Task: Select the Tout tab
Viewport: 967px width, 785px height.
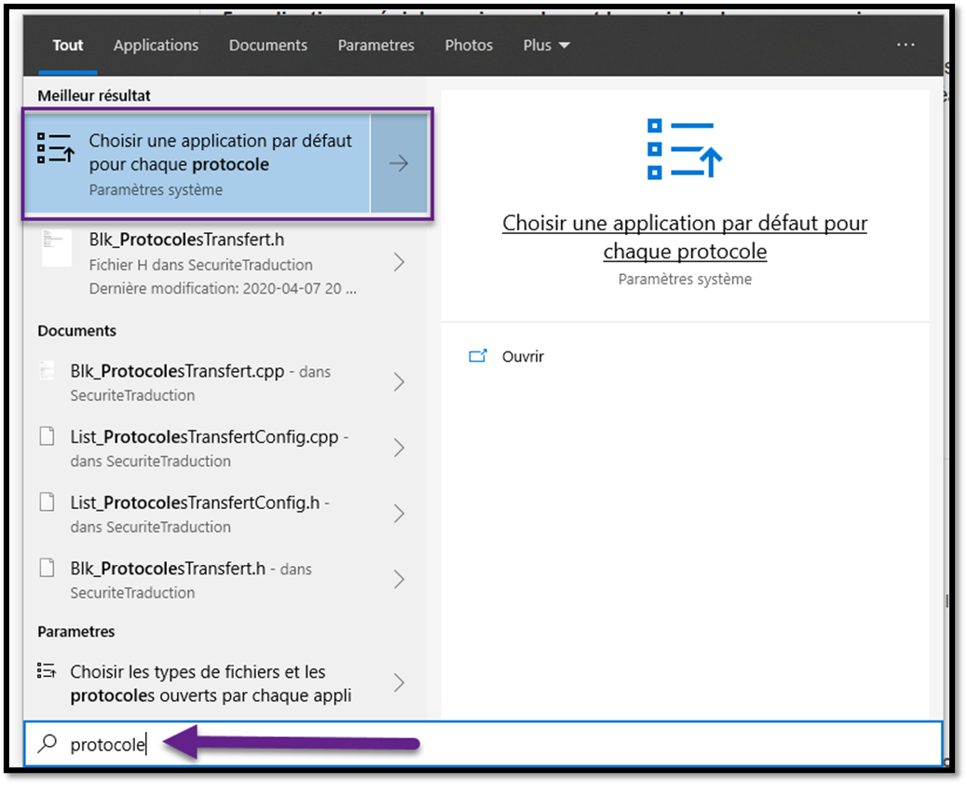Action: (x=68, y=45)
